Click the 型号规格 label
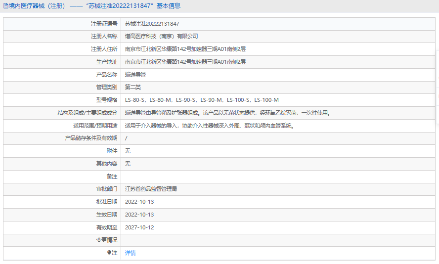439x264 pixels. pos(107,100)
